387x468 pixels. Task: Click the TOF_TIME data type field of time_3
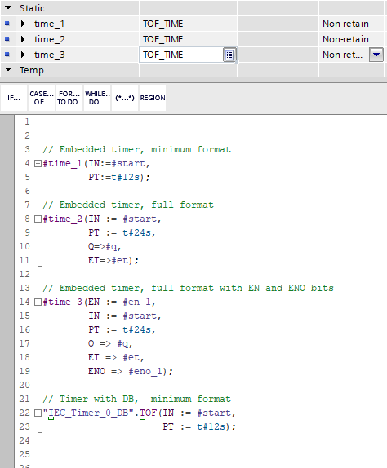coord(181,55)
